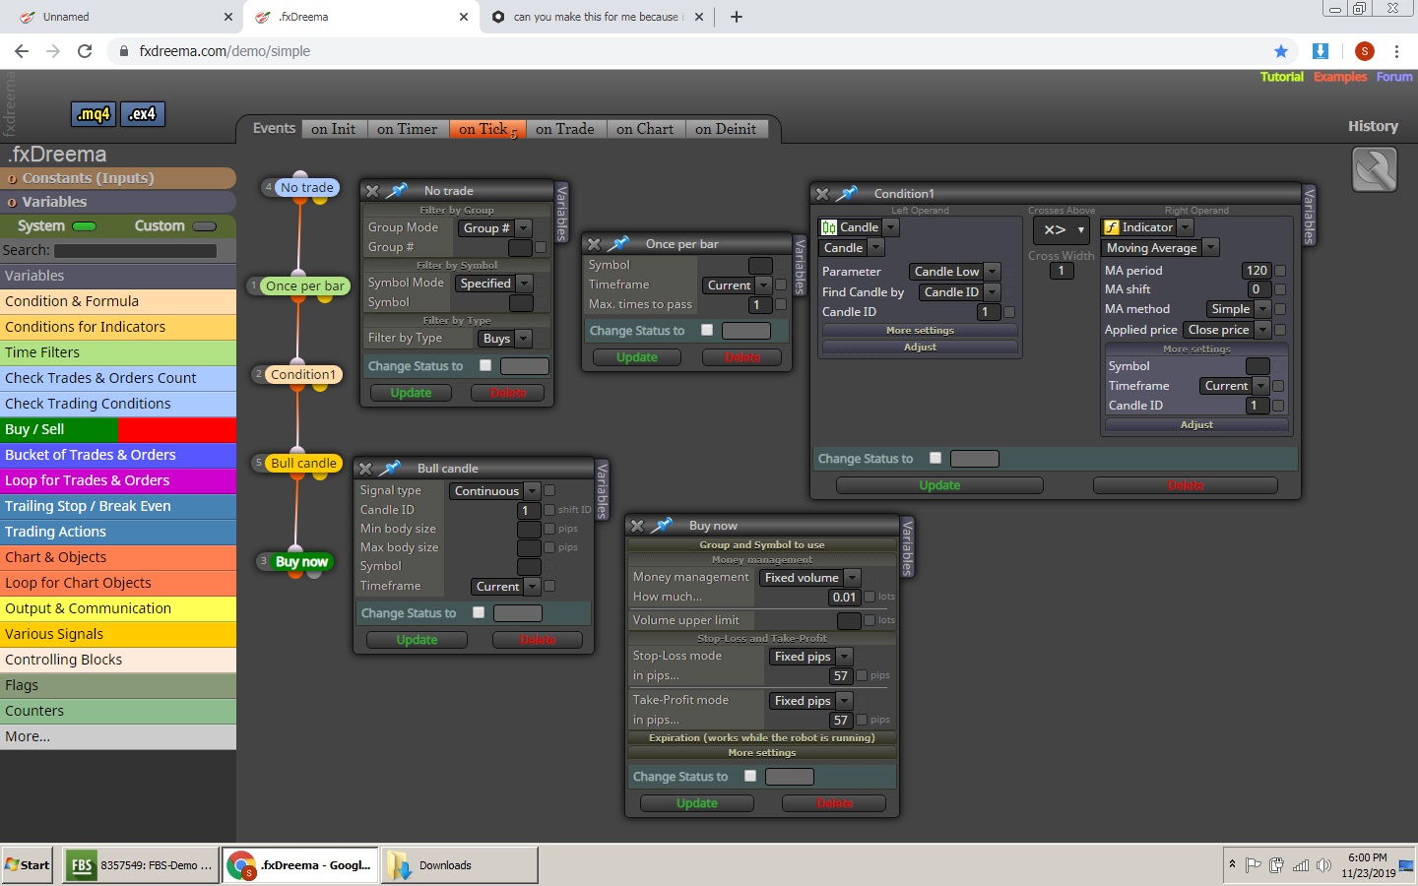This screenshot has width=1418, height=886.
Task: Open the Parameter Candle Low dropdown
Action: [x=955, y=272]
